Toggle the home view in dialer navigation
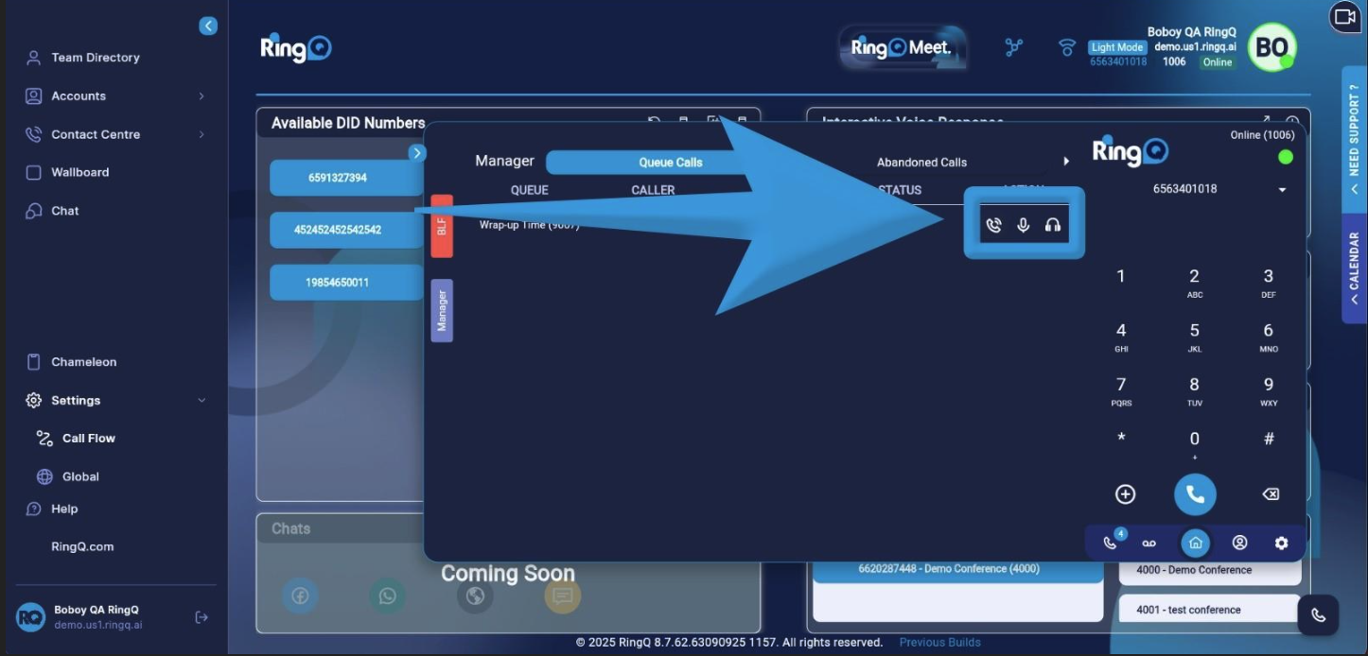The width and height of the screenshot is (1368, 656). pyautogui.click(x=1194, y=542)
